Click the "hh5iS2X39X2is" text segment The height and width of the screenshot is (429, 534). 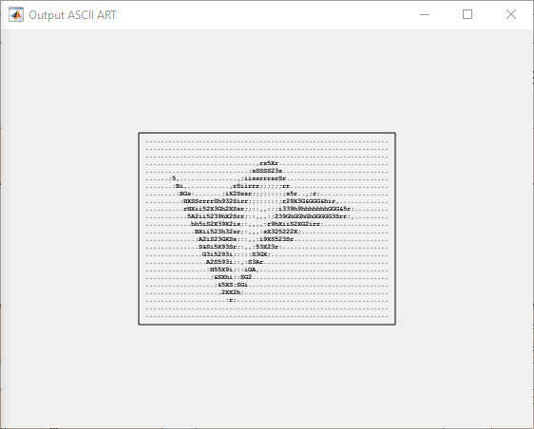click(216, 224)
